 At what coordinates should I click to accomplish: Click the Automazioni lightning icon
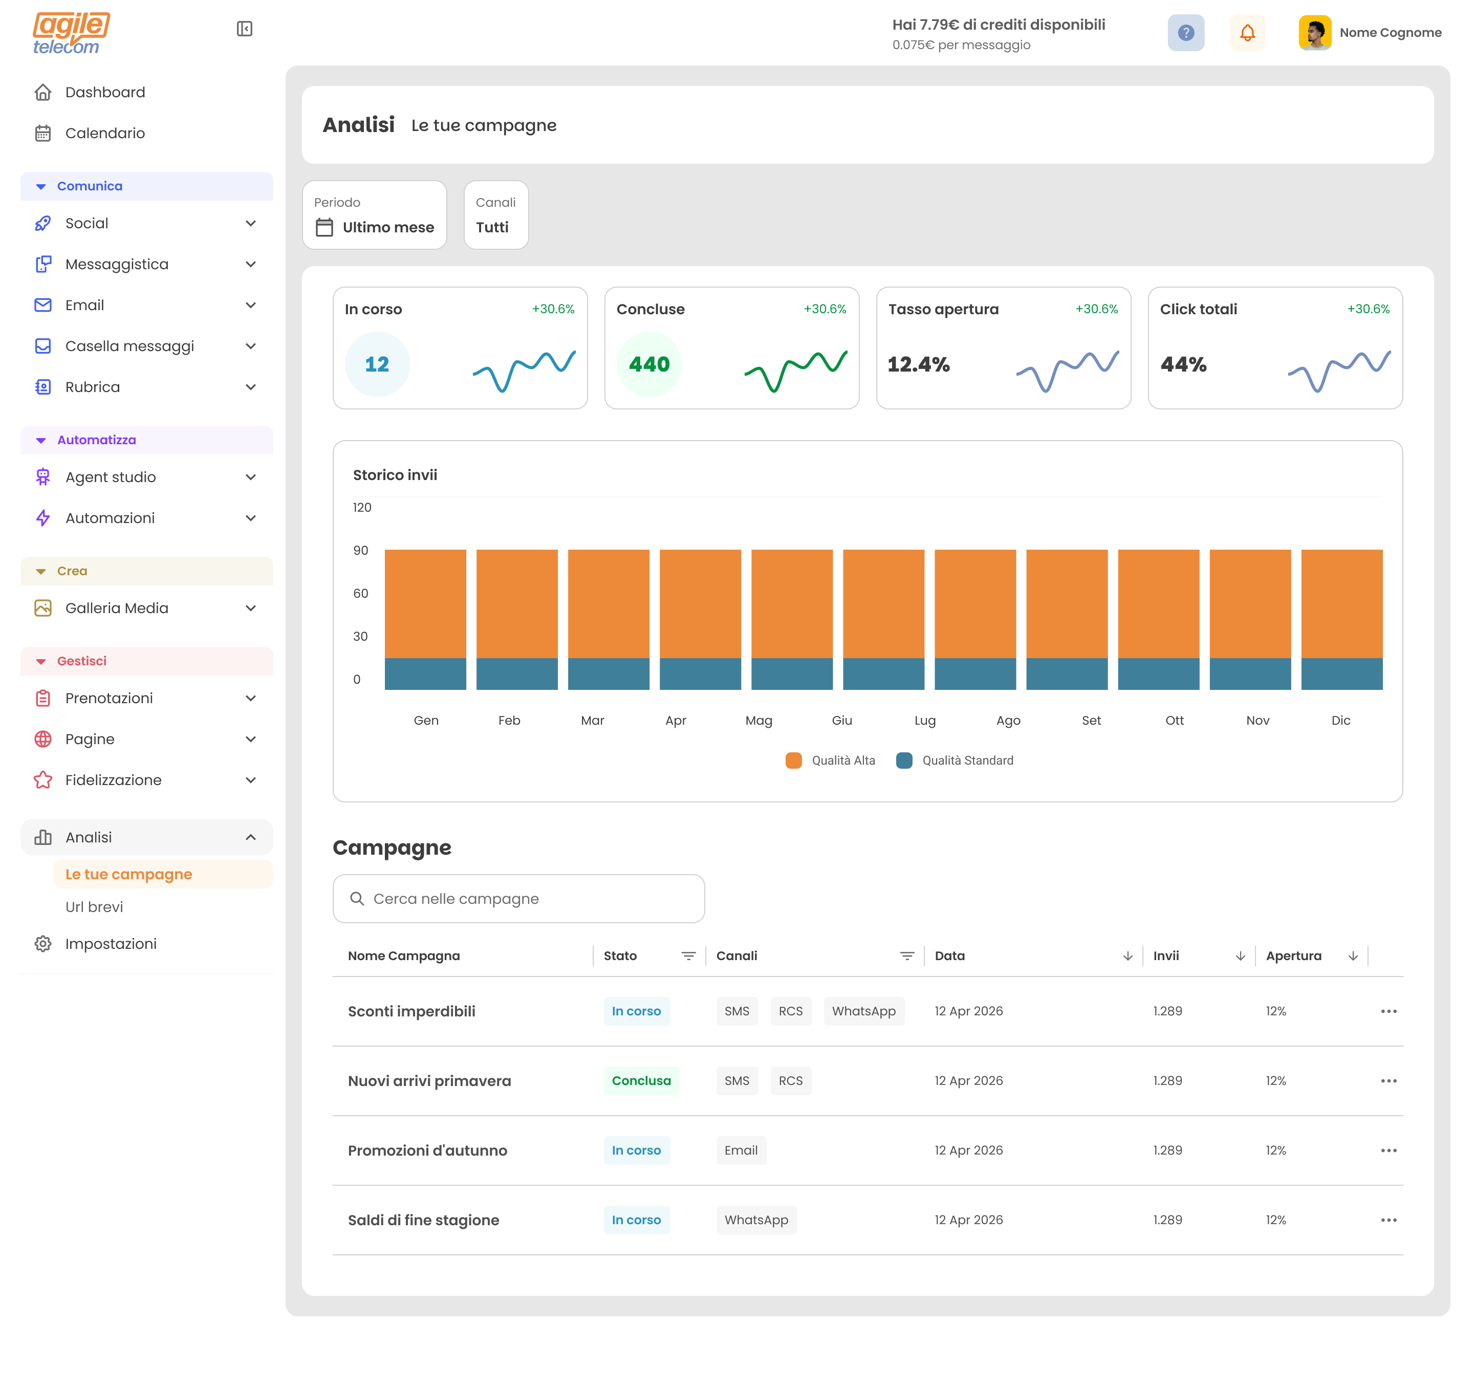43,517
